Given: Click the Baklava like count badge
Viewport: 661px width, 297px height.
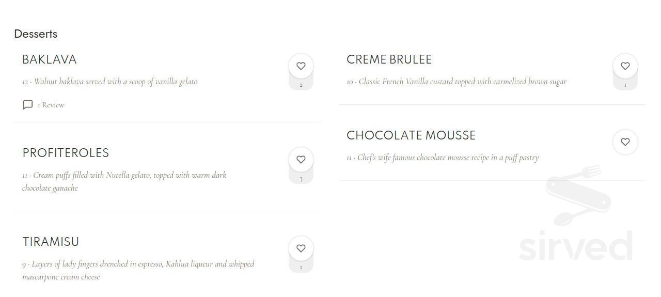Looking at the screenshot, I should (301, 85).
